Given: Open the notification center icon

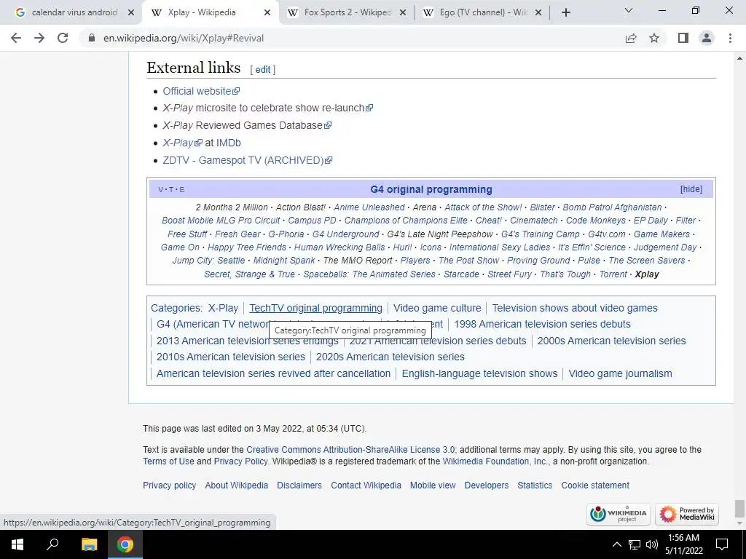Looking at the screenshot, I should 722,544.
